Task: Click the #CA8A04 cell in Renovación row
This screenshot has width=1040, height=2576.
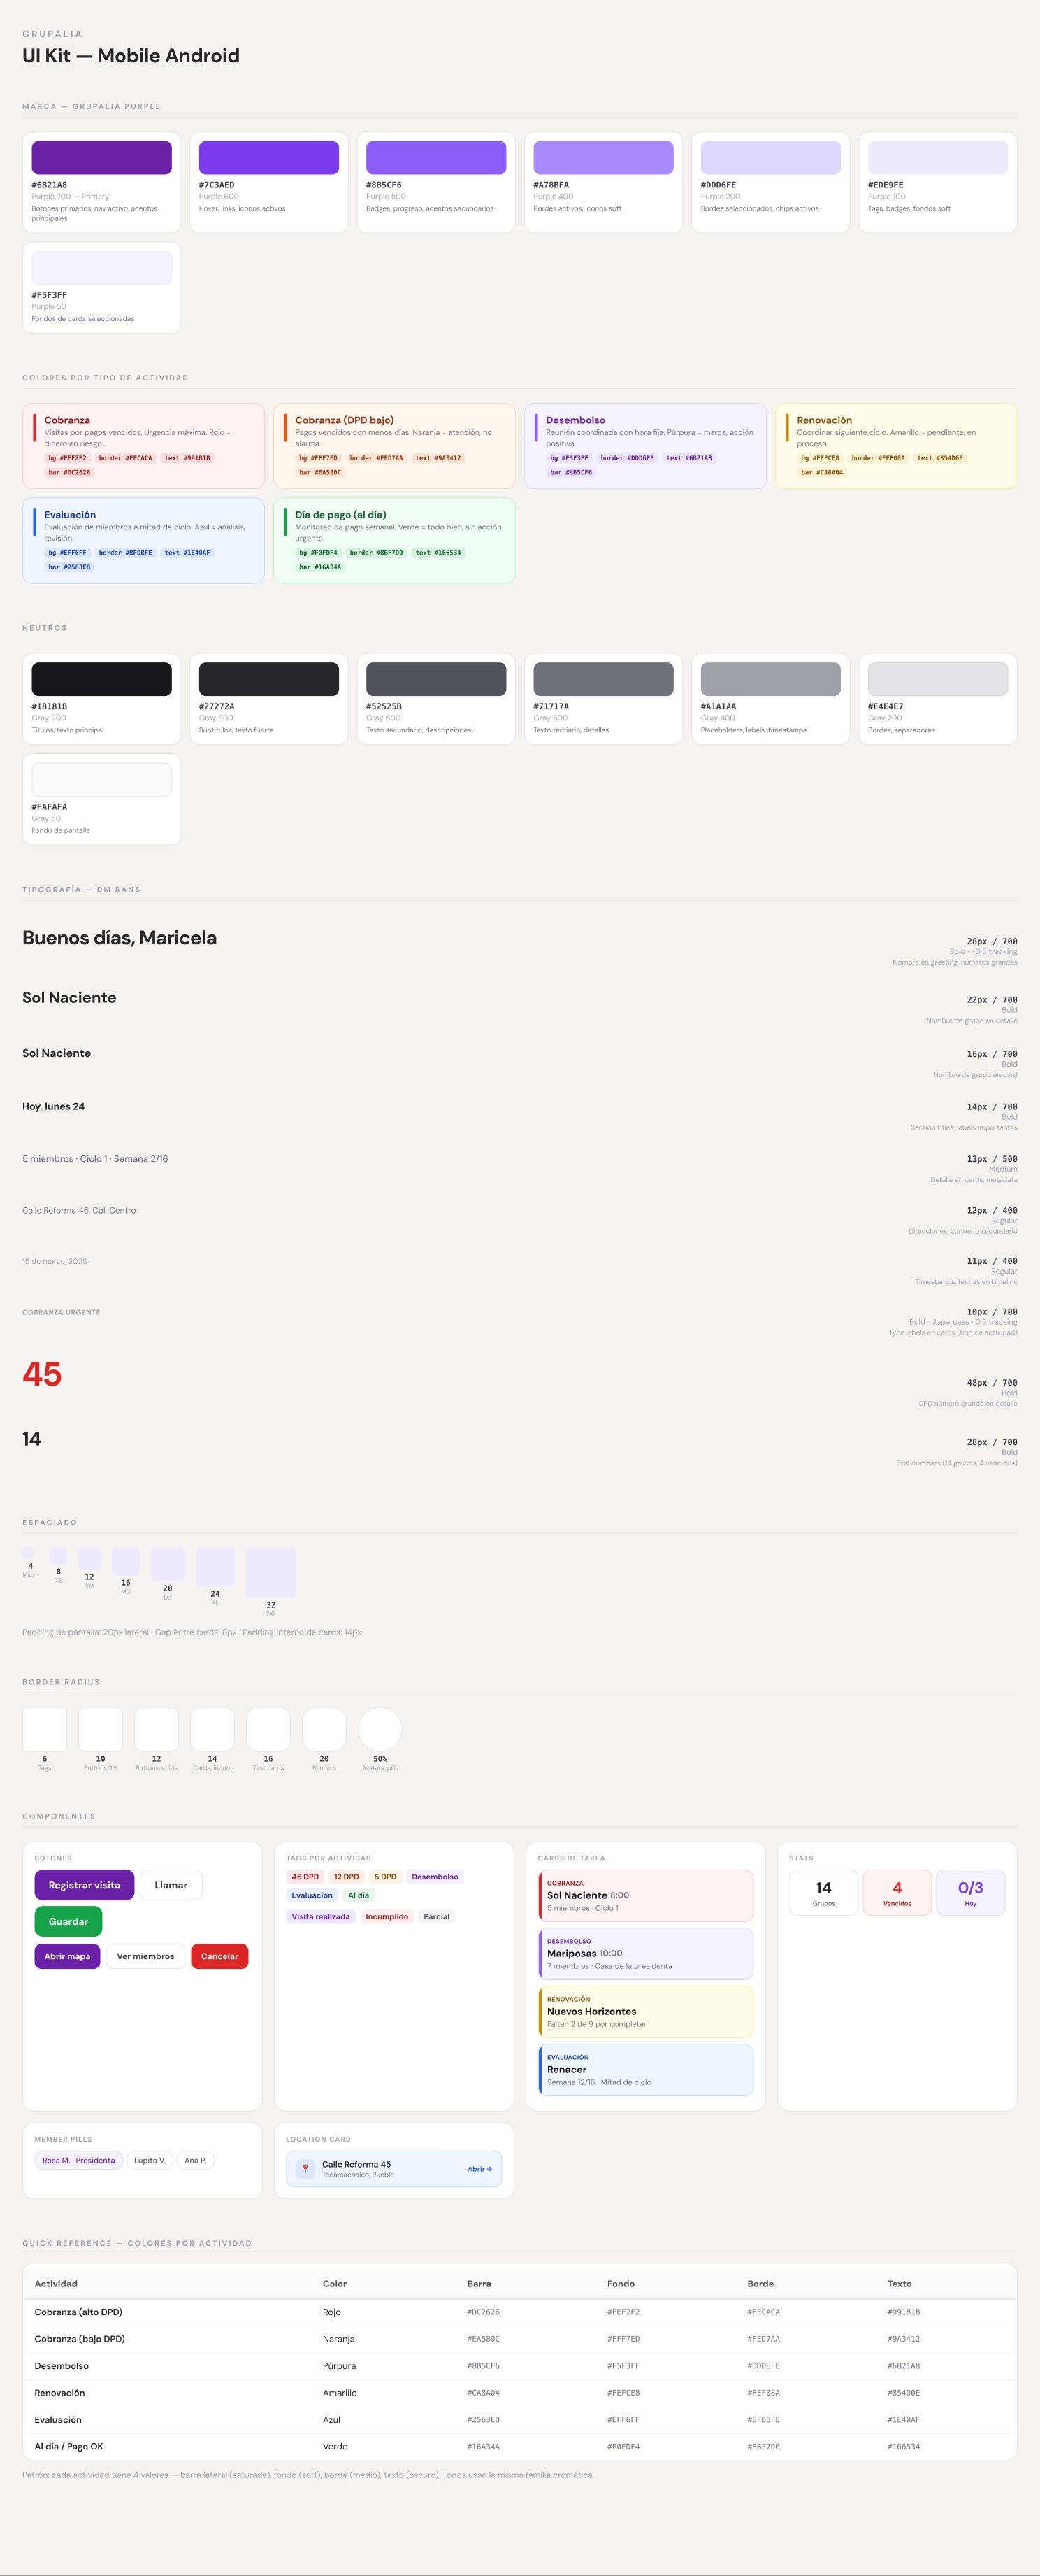Action: 484,2393
